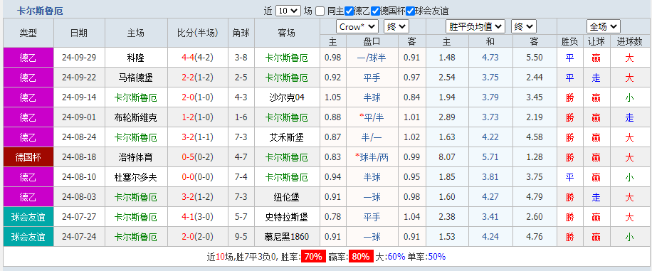Open the 纽伦堡 away team link

point(287,197)
